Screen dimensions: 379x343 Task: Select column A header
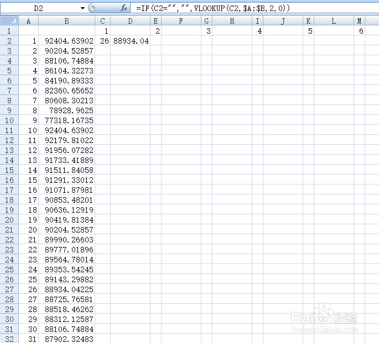pos(29,21)
